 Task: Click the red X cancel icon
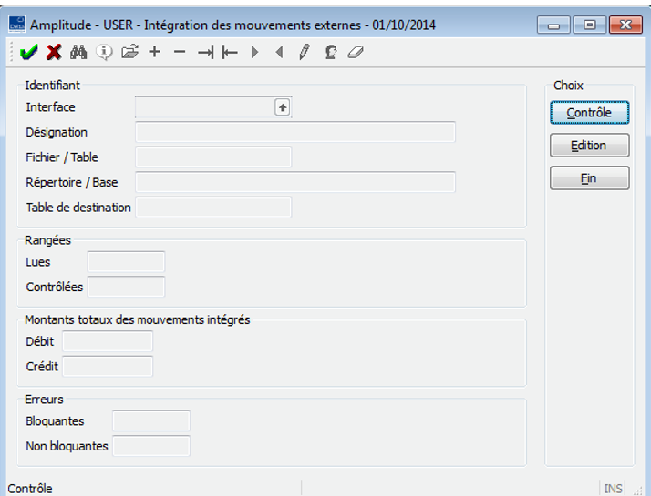(54, 53)
